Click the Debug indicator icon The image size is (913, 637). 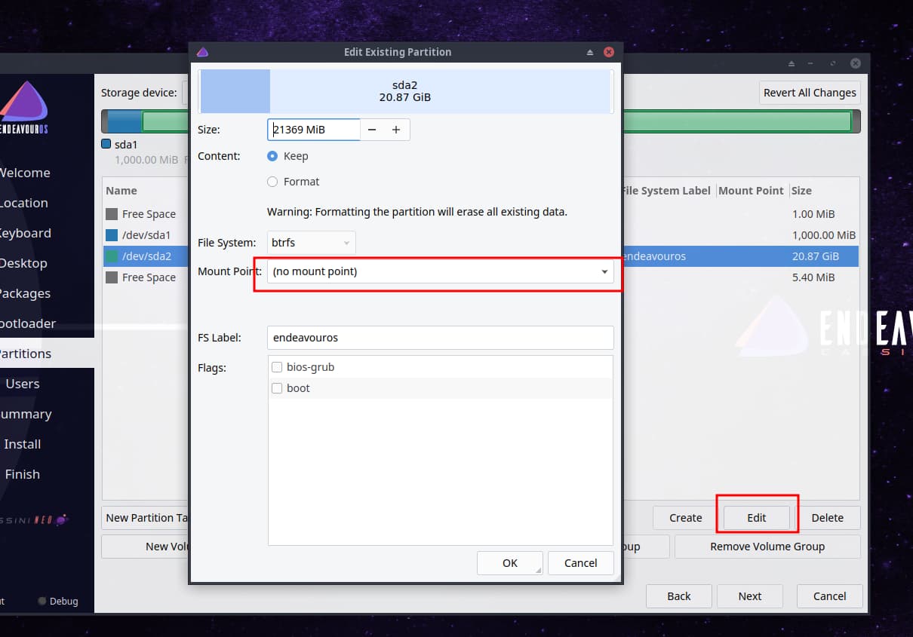click(x=42, y=602)
